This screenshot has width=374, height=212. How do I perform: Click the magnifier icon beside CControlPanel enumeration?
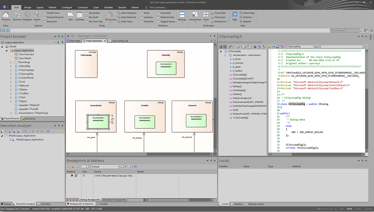tap(112, 122)
